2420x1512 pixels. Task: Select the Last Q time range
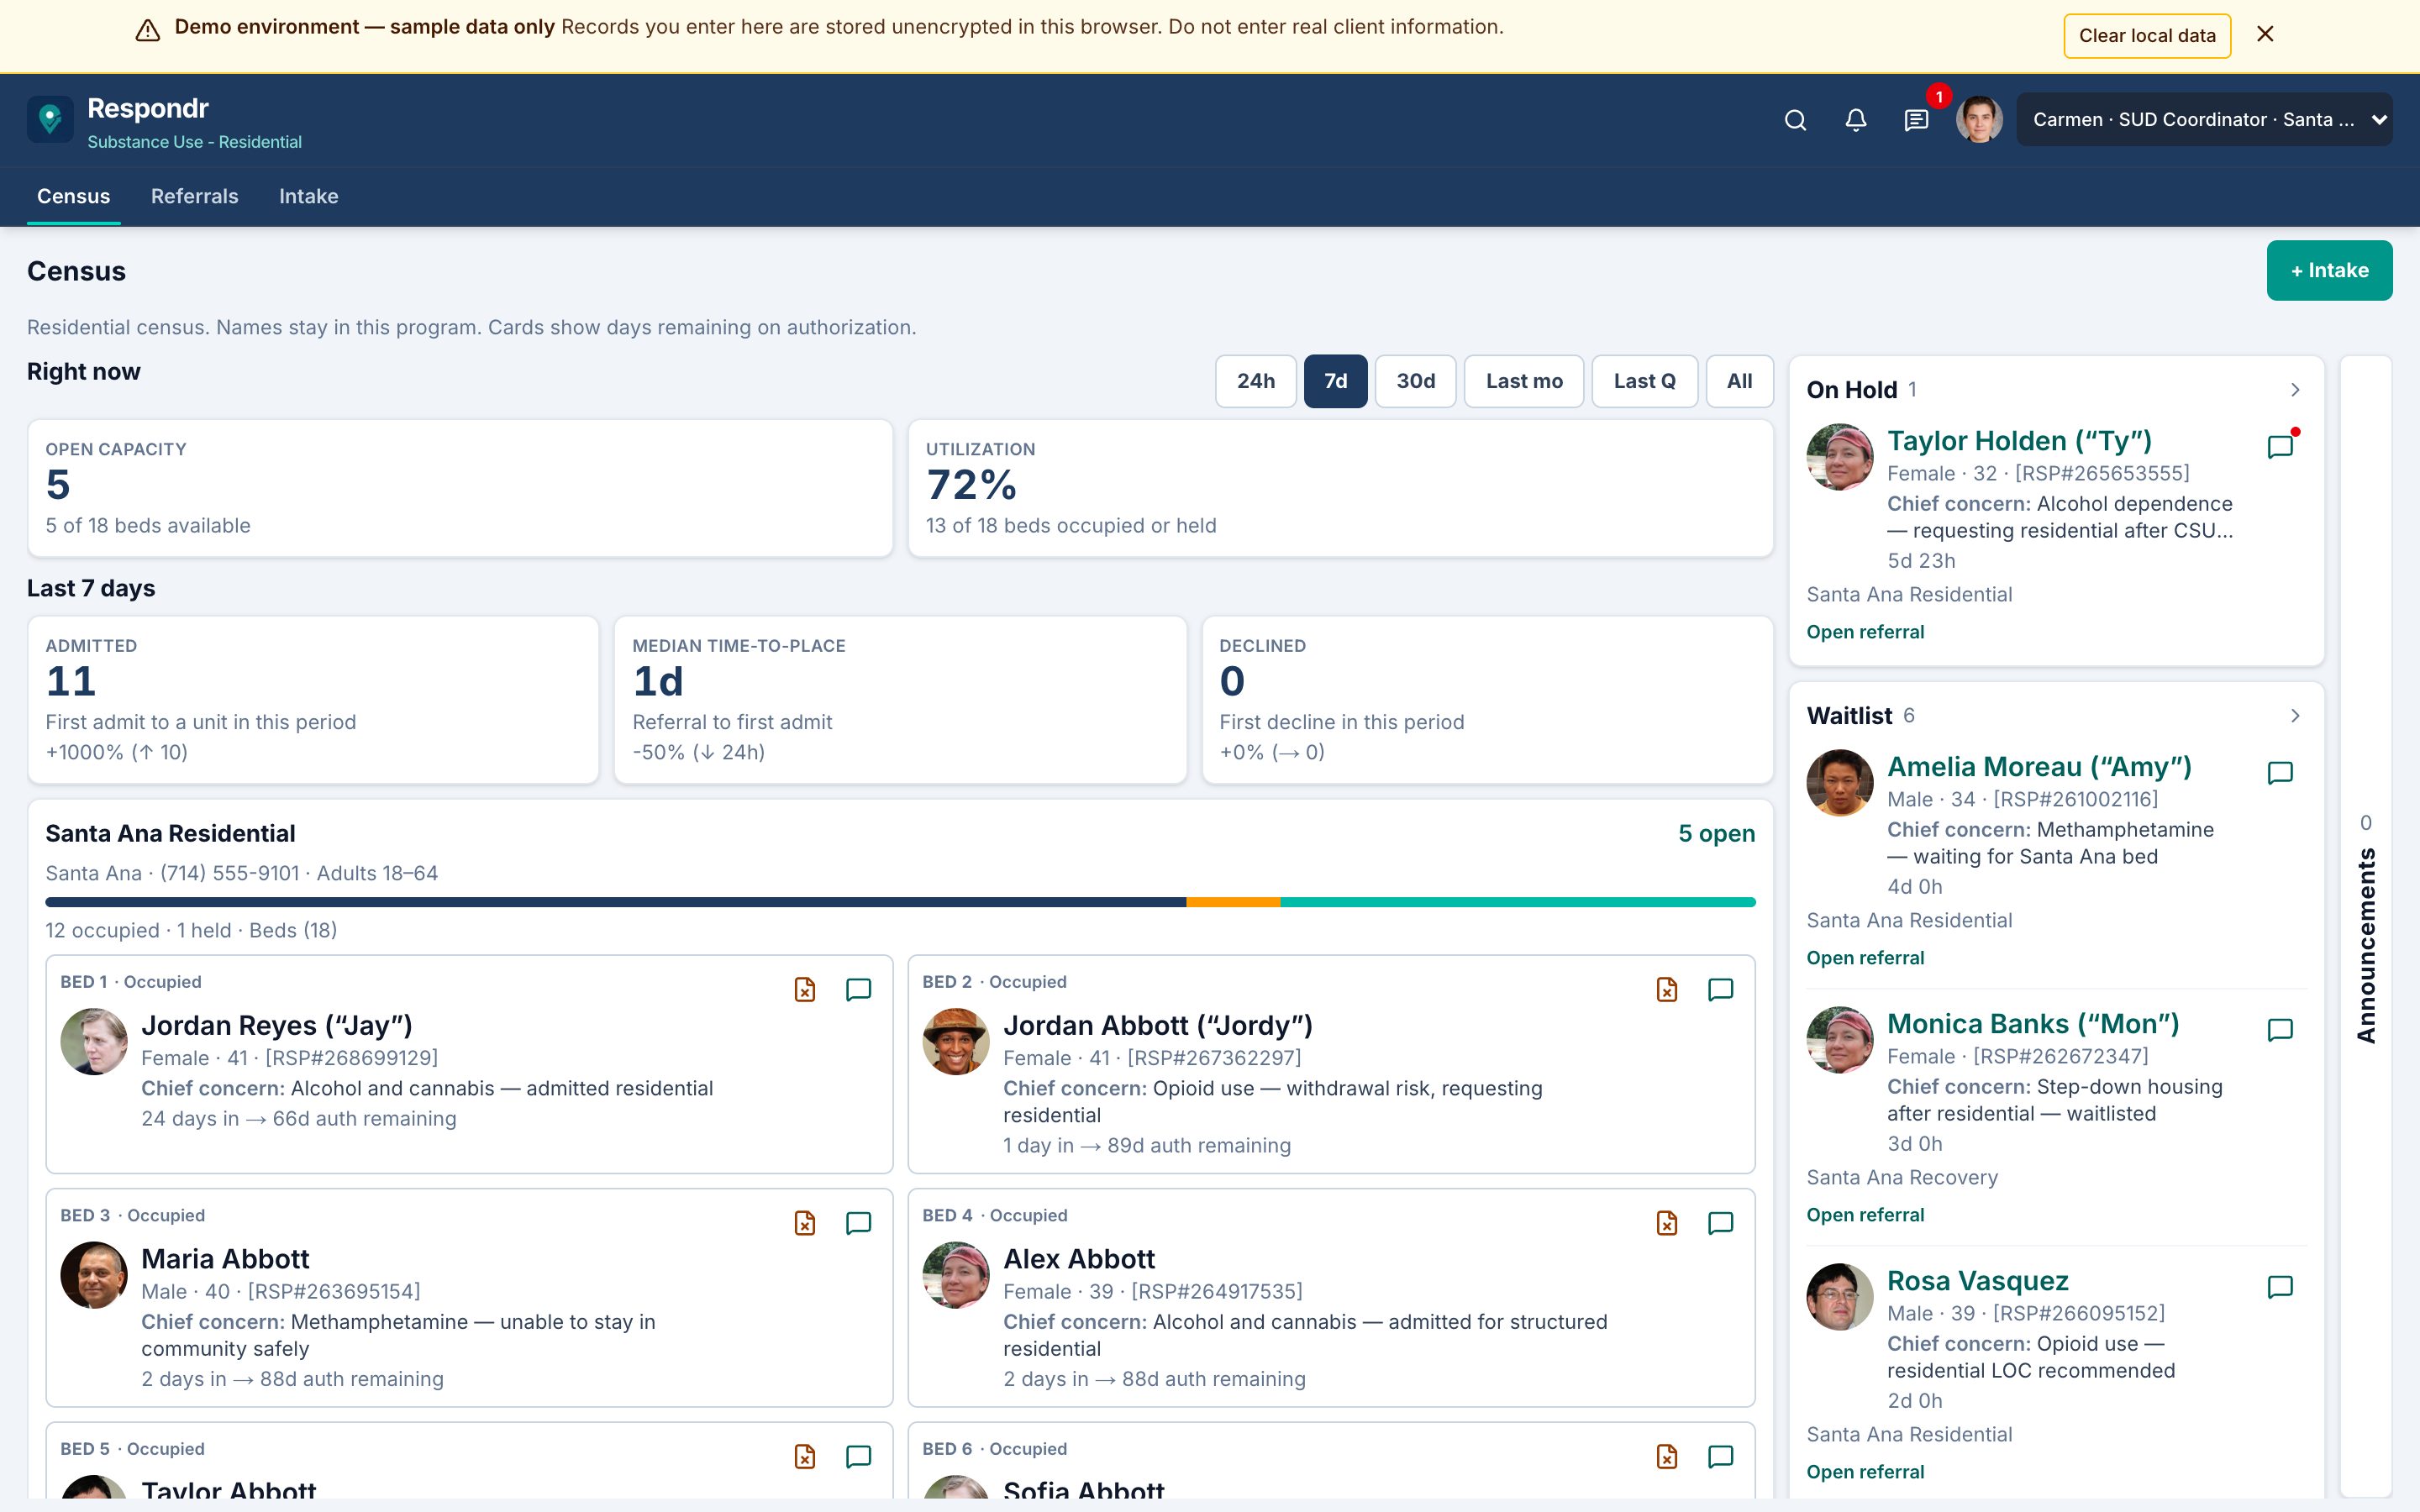coord(1644,381)
